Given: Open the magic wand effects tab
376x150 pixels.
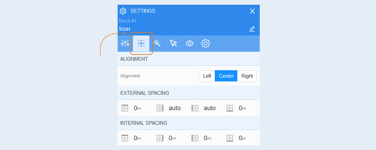Looking at the screenshot, I should pyautogui.click(x=157, y=43).
